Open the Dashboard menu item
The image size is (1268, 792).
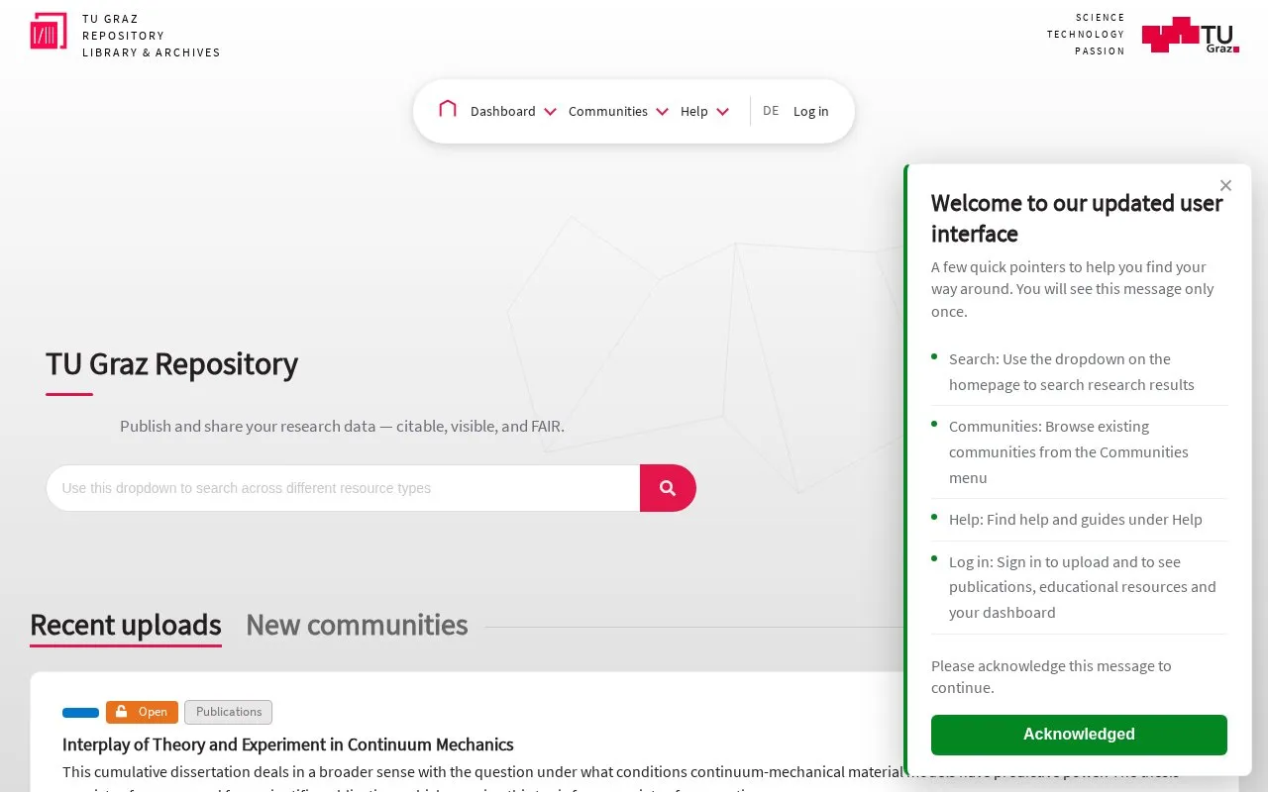[502, 111]
